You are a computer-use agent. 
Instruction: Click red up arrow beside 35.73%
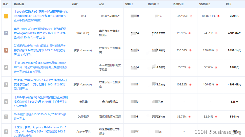(190, 117)
